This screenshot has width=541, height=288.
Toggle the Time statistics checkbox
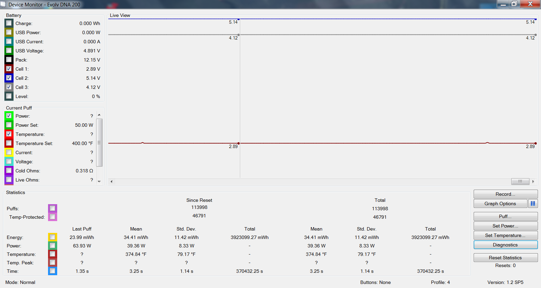[52, 271]
